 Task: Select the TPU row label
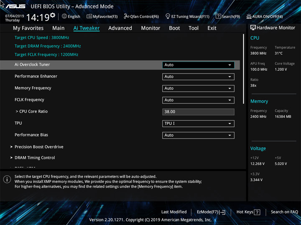click(18, 123)
